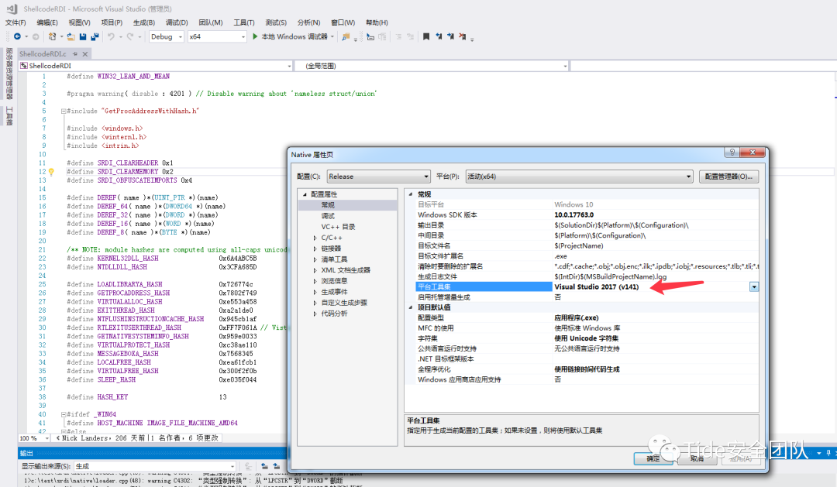
Task: Click the Redo toolbar icon
Action: (x=130, y=36)
